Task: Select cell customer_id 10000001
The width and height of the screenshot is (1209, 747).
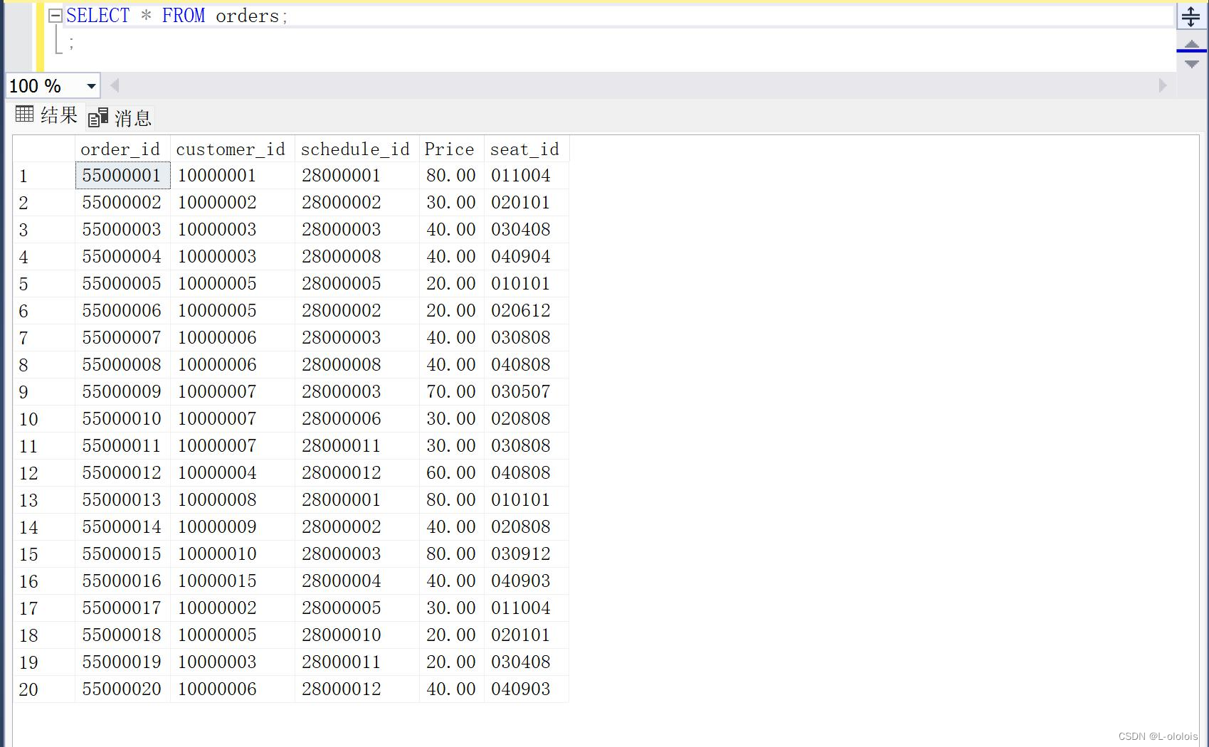Action: 232,175
